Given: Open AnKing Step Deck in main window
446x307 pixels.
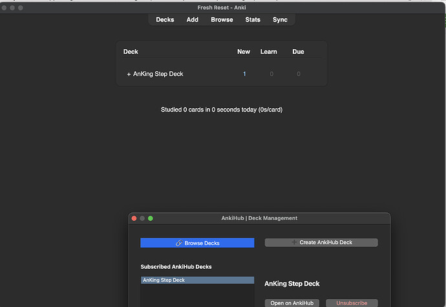Looking at the screenshot, I should [158, 74].
